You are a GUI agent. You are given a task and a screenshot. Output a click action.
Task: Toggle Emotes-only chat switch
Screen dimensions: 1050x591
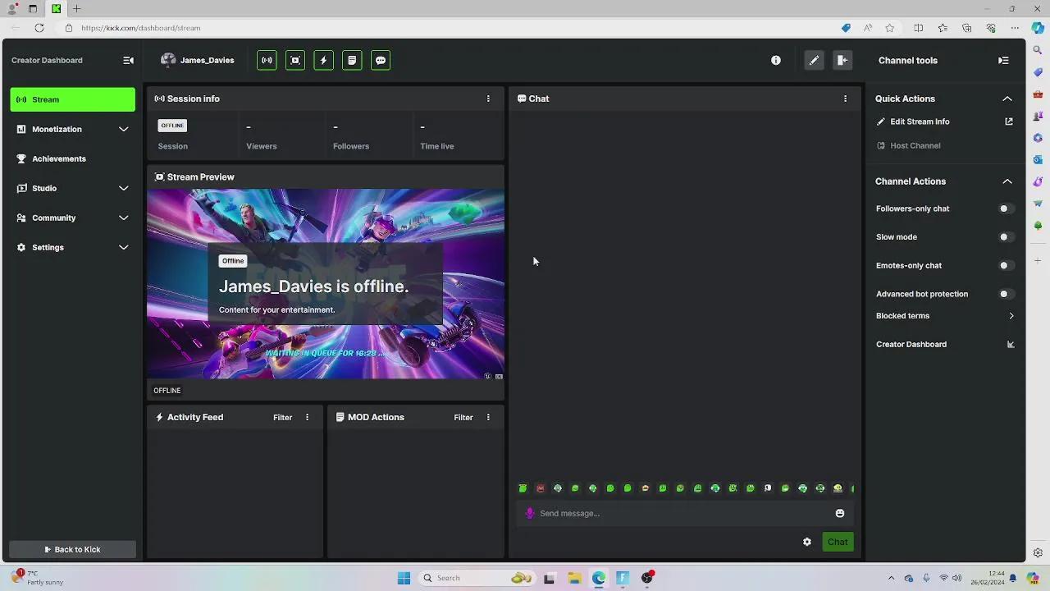click(x=1006, y=266)
